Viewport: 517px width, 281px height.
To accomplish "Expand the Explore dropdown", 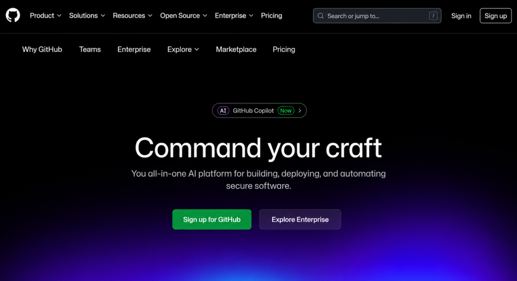I will click(x=183, y=49).
